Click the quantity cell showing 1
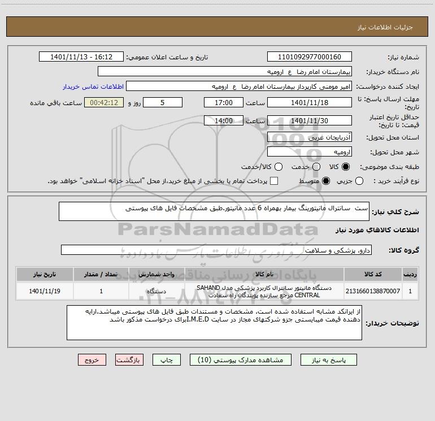 tap(101, 291)
